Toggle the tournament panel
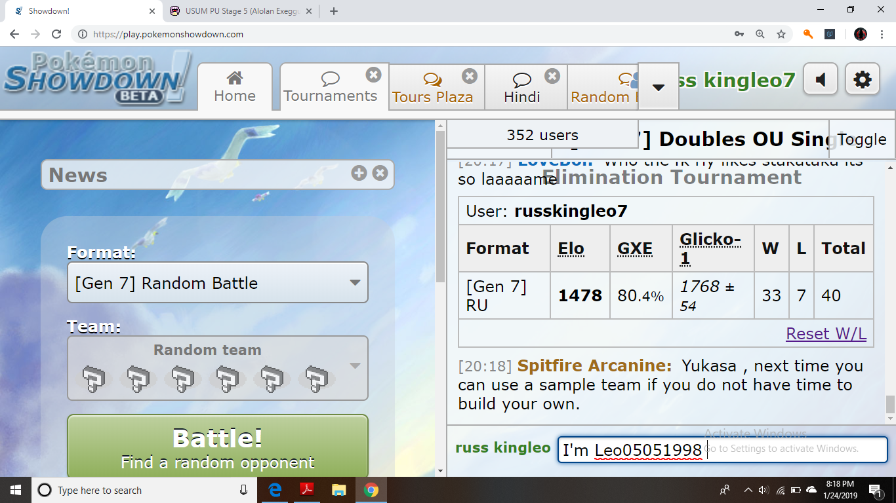 point(862,139)
